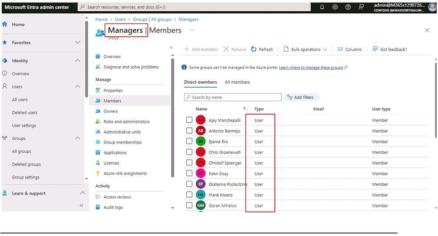Select checkbox for Chris Groenewalt
This screenshot has width=438, height=236.
point(189,152)
